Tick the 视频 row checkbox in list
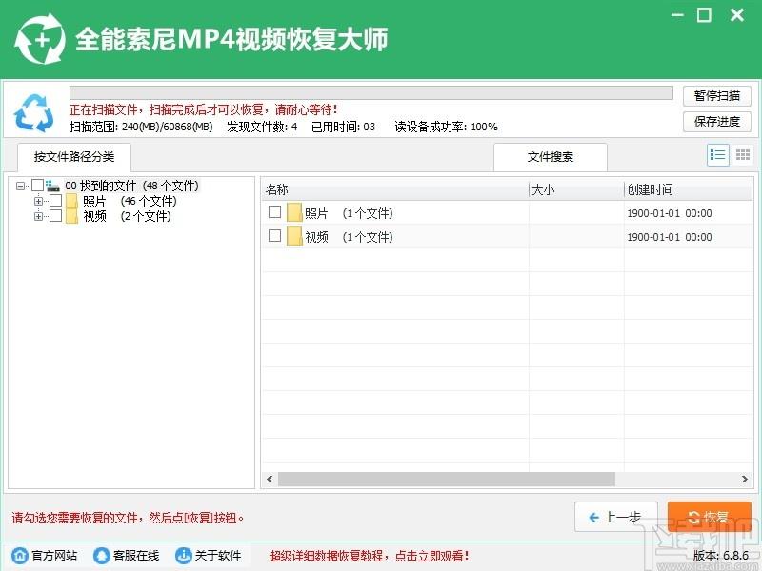This screenshot has height=571, width=762. click(274, 235)
